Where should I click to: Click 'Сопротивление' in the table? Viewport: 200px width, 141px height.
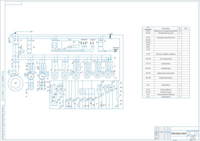166,85
